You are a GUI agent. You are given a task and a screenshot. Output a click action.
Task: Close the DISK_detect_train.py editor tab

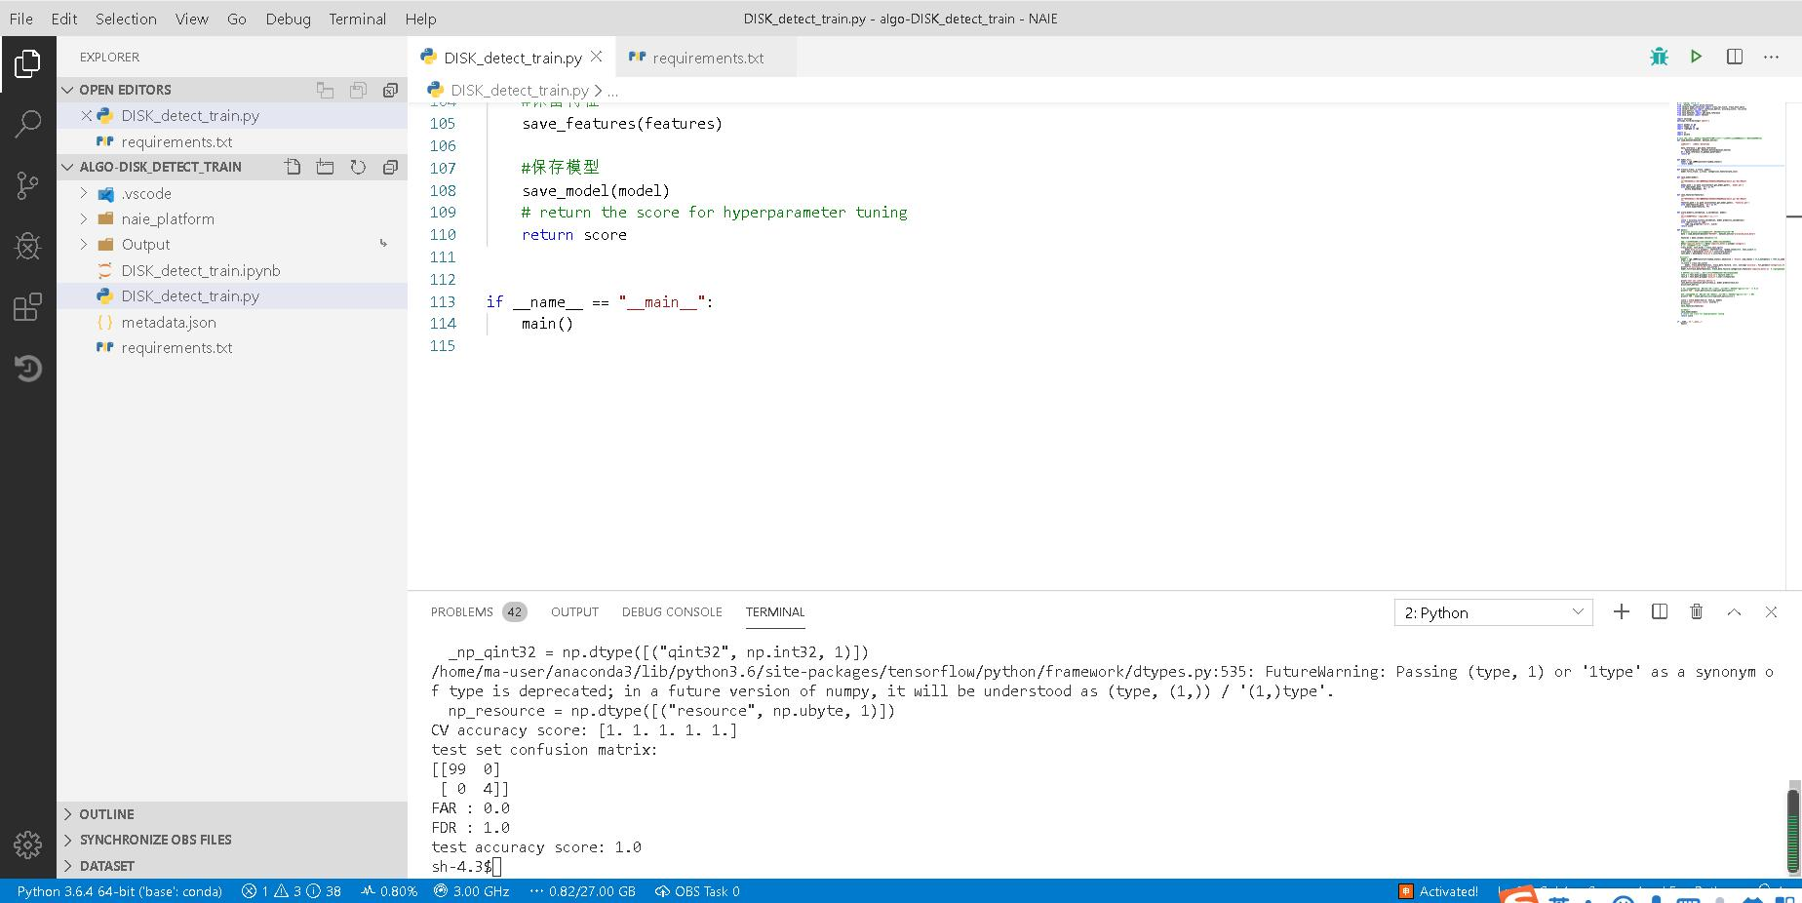click(x=596, y=57)
